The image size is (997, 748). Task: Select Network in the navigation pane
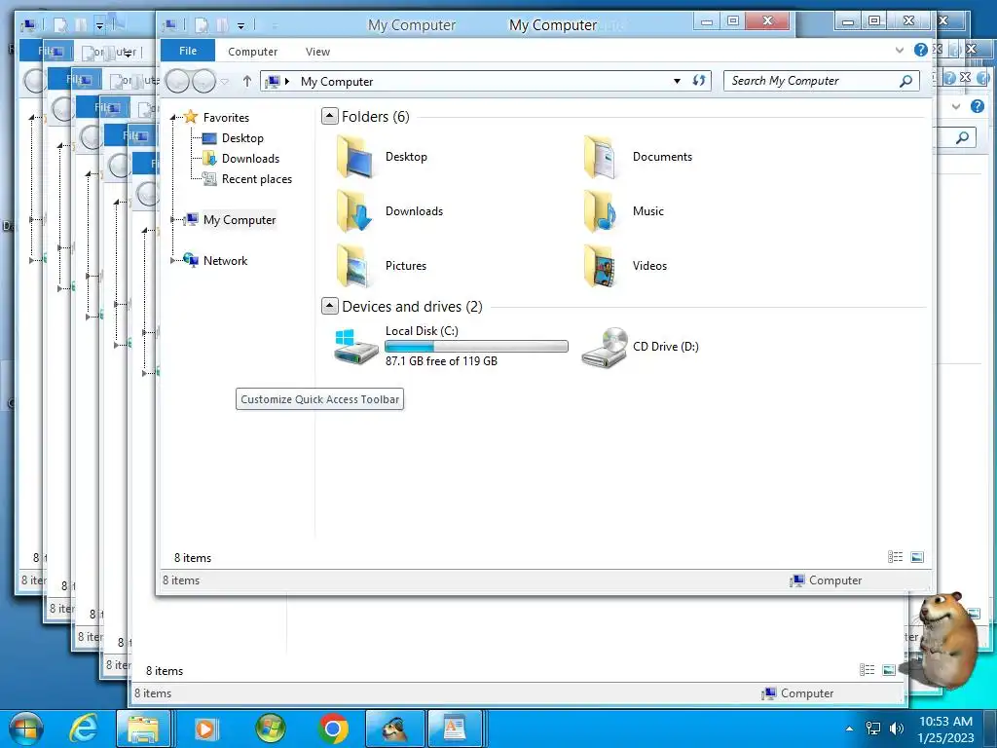pyautogui.click(x=225, y=261)
